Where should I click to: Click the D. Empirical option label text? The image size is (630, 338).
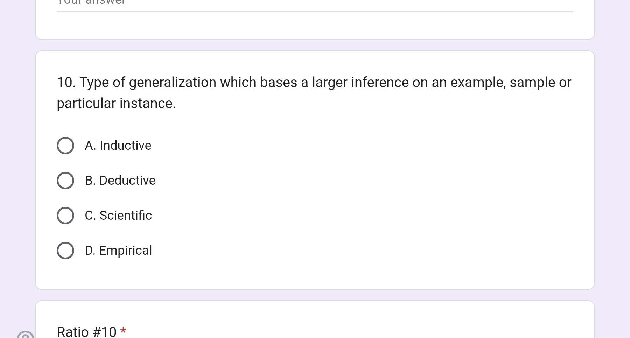tap(118, 251)
